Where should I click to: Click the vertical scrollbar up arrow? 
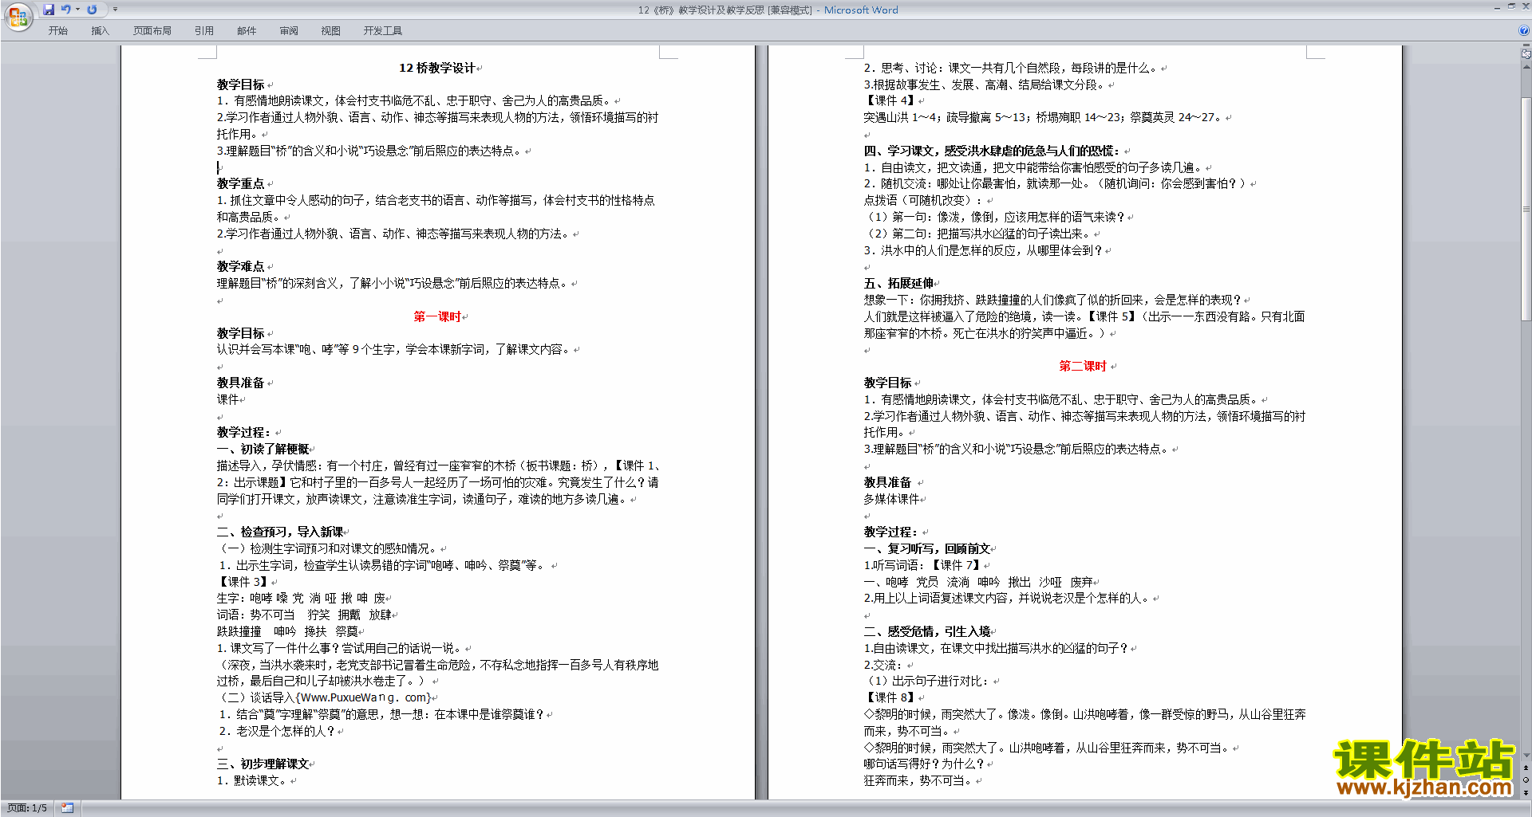click(x=1526, y=66)
